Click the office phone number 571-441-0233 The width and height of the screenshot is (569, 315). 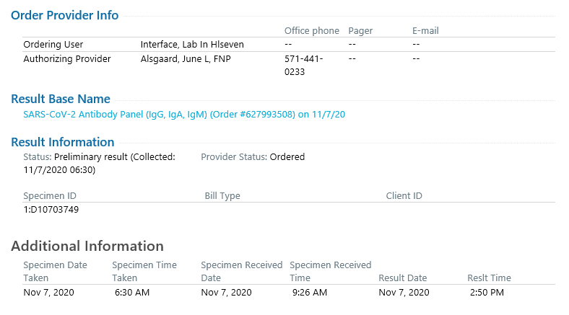303,65
